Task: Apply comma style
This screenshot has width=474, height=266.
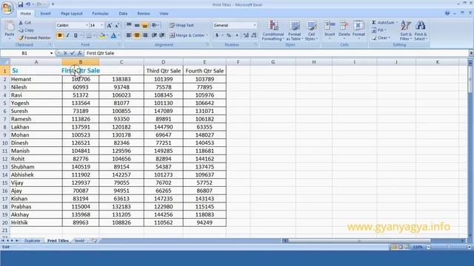Action: pyautogui.click(x=237, y=35)
